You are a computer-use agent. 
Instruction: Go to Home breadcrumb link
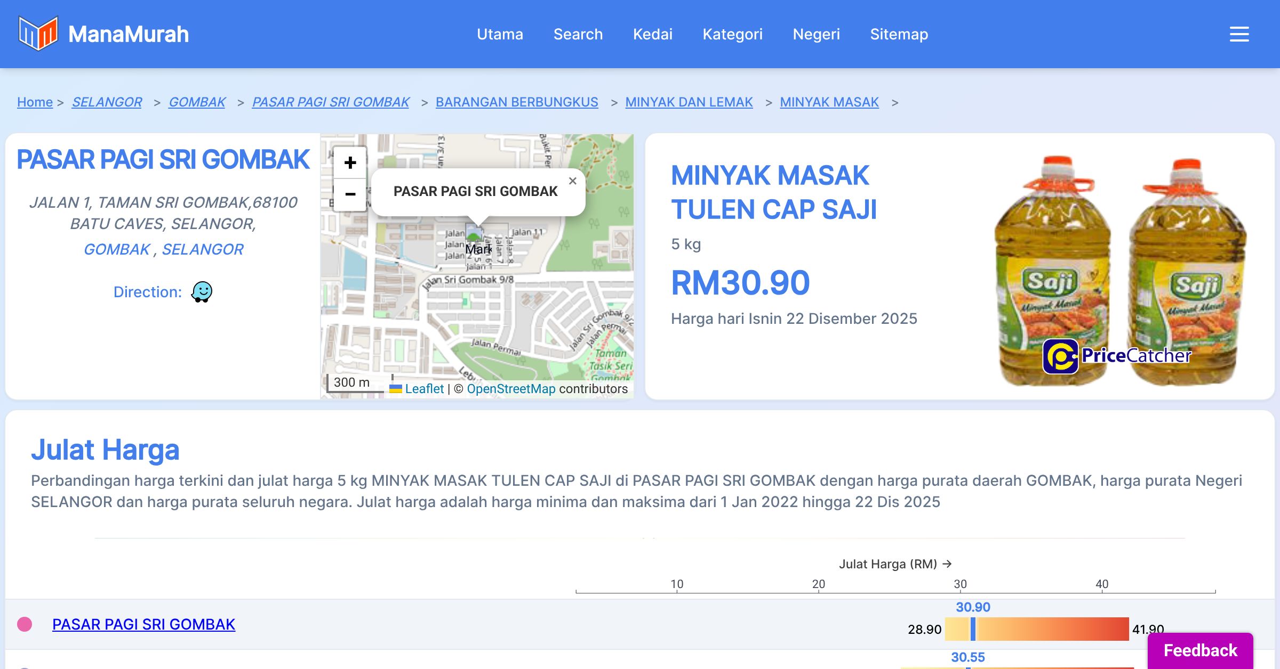[x=35, y=102]
